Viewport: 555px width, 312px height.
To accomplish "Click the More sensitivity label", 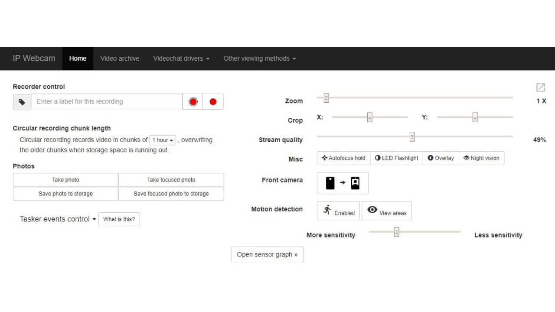I will pyautogui.click(x=331, y=235).
